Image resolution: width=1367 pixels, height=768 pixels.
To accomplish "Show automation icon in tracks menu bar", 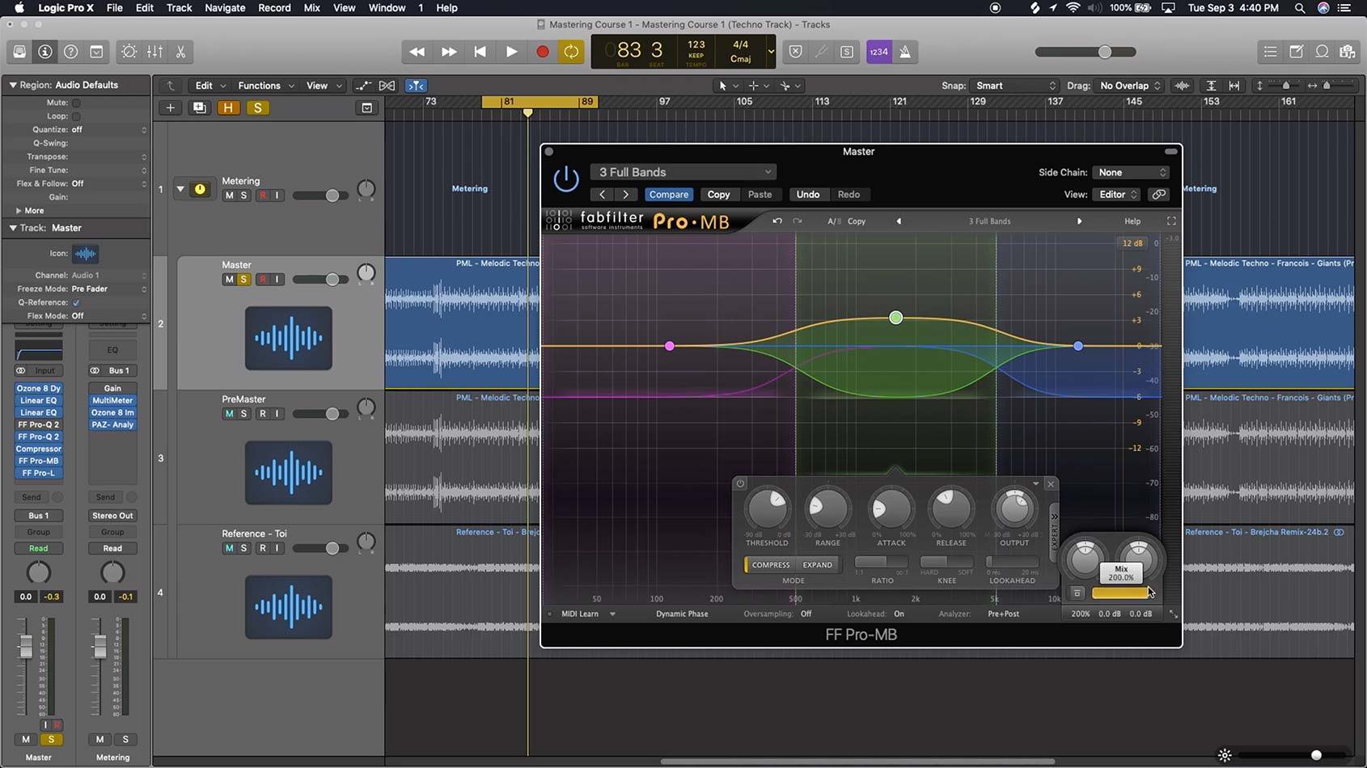I will point(363,86).
